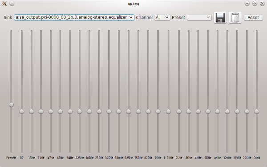Click the 1.5KHz band slider handle
The image size is (267, 167).
(x=168, y=112)
